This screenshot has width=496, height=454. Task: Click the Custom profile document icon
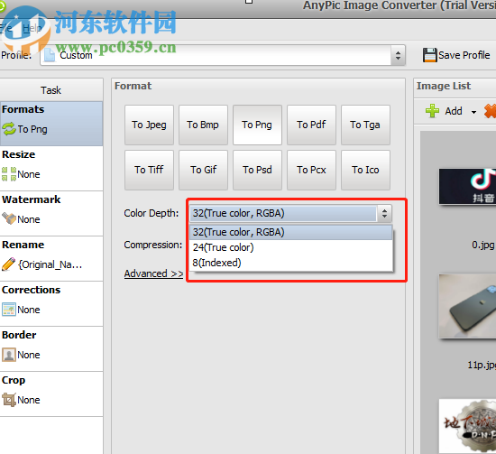tap(50, 55)
